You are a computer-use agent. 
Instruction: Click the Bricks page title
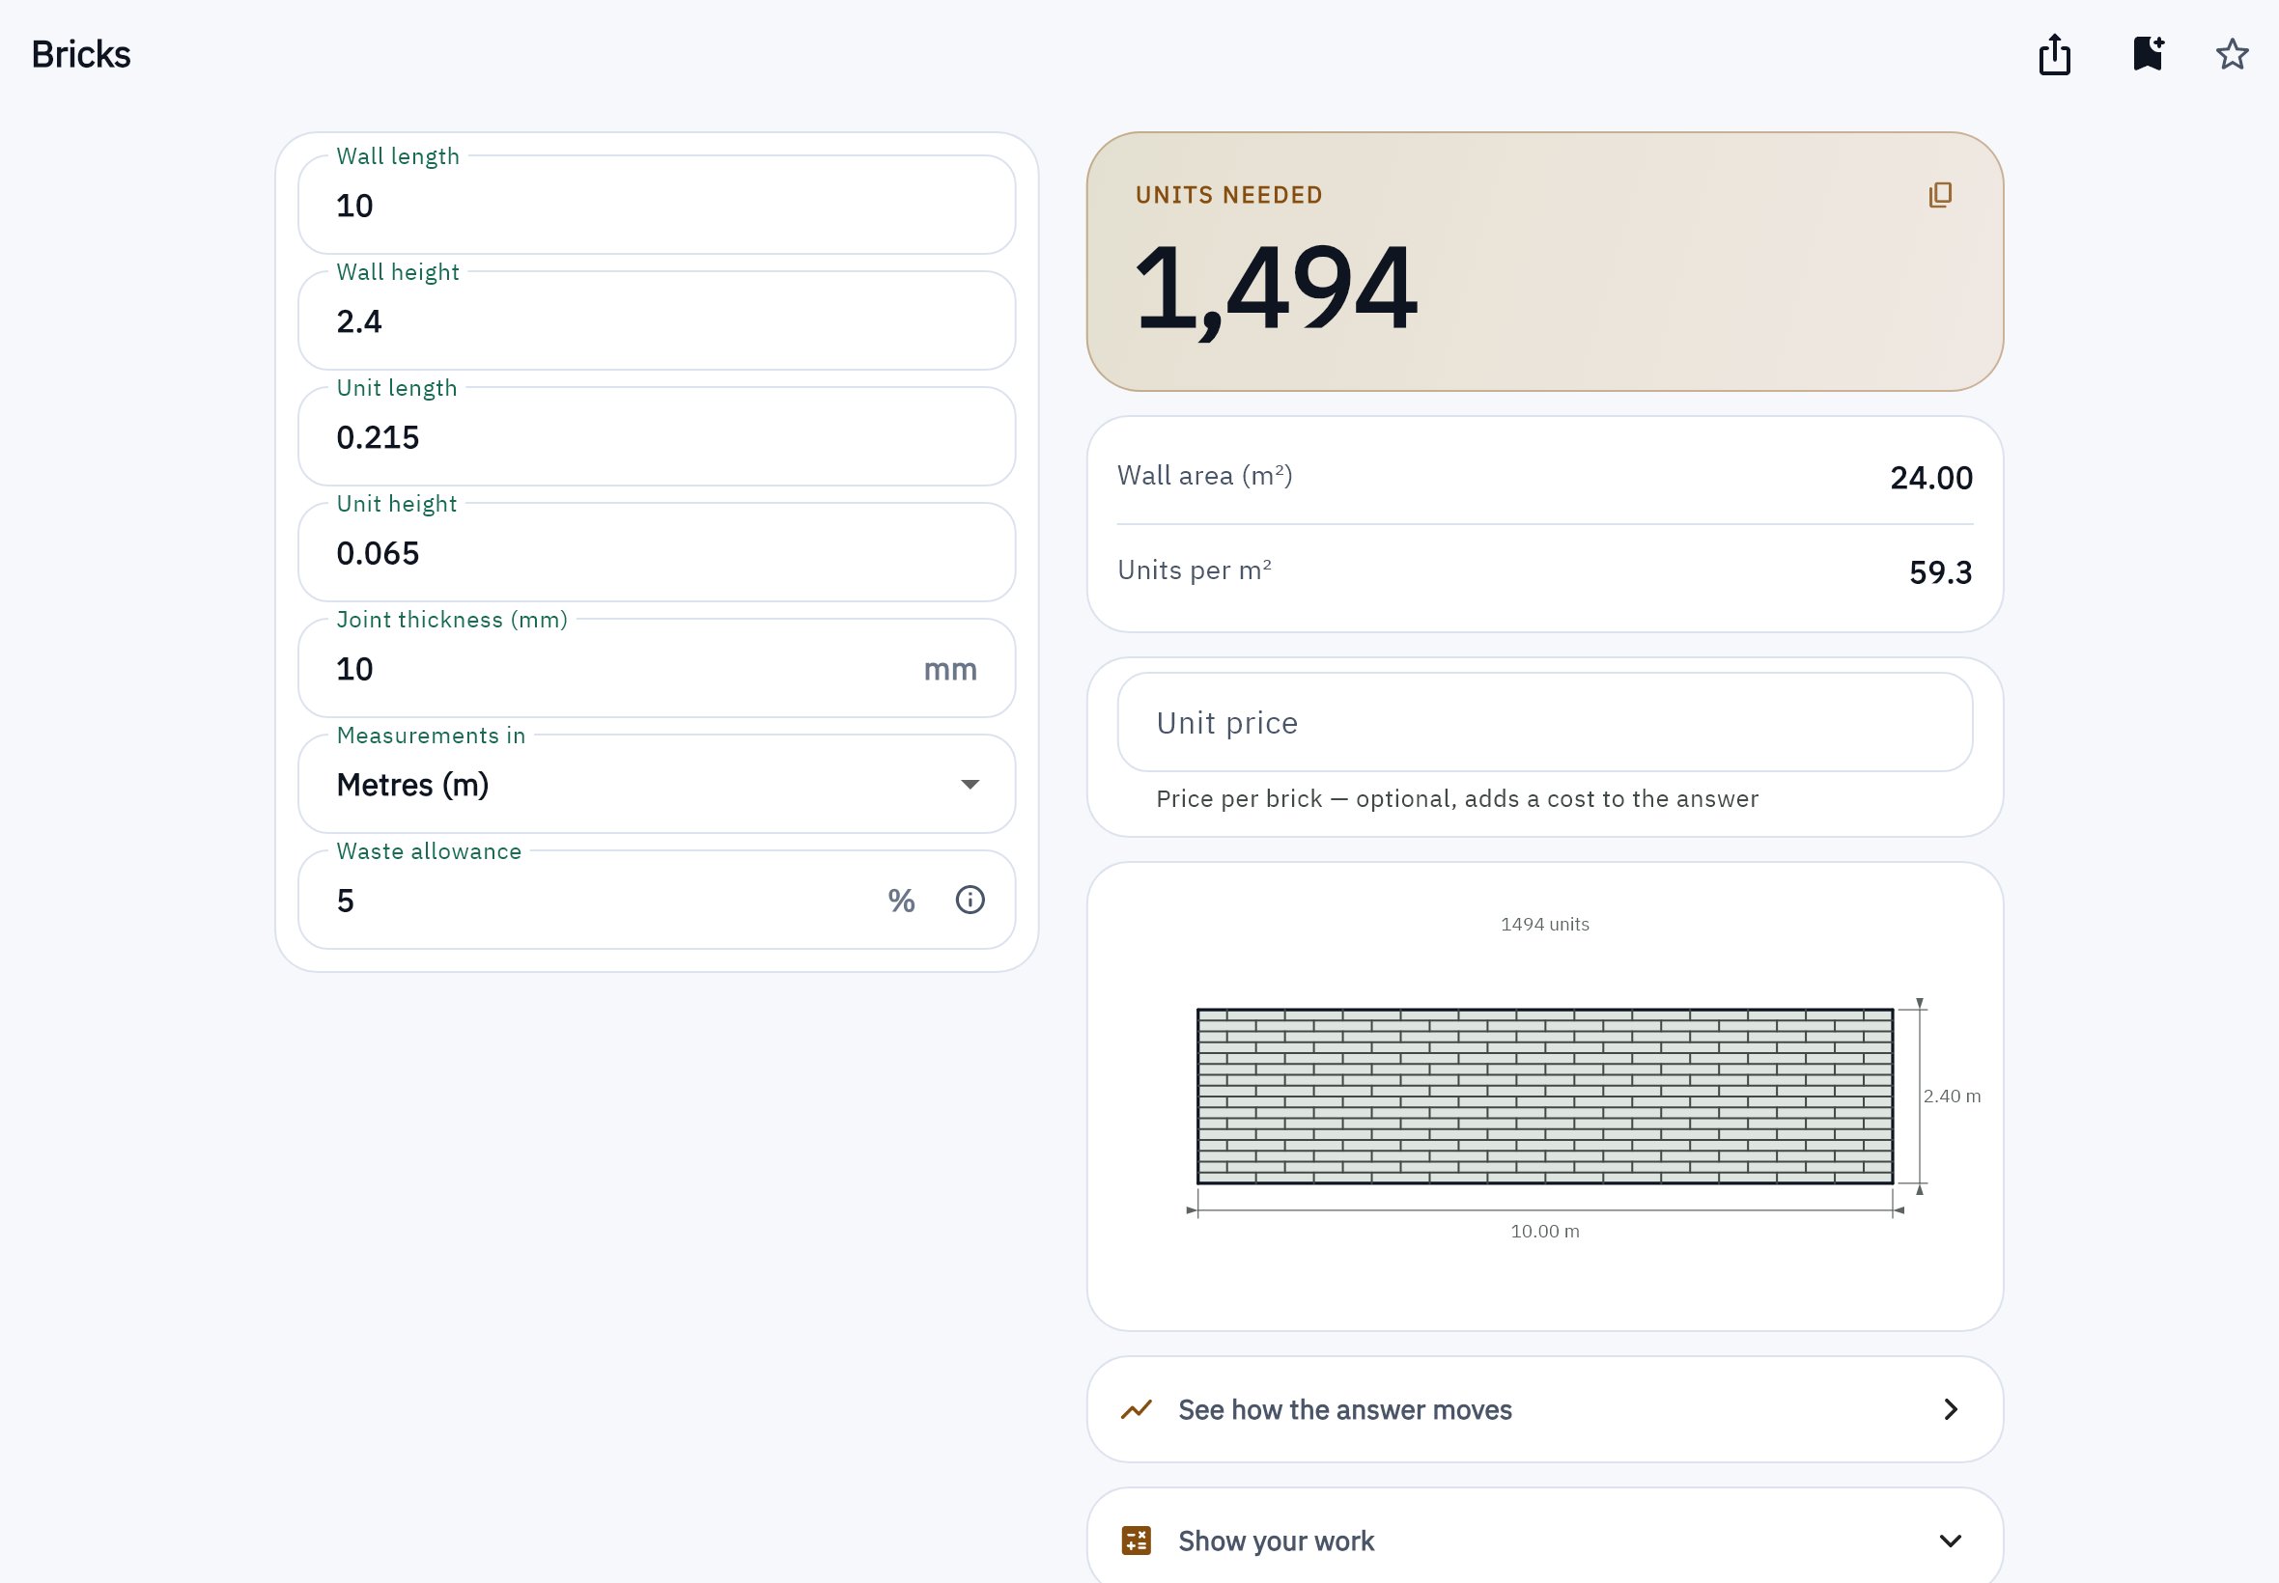pos(81,55)
